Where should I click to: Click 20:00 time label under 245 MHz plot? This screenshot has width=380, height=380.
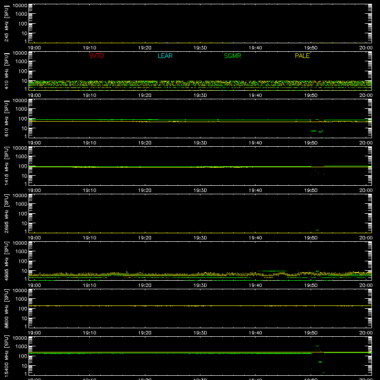pos(366,48)
